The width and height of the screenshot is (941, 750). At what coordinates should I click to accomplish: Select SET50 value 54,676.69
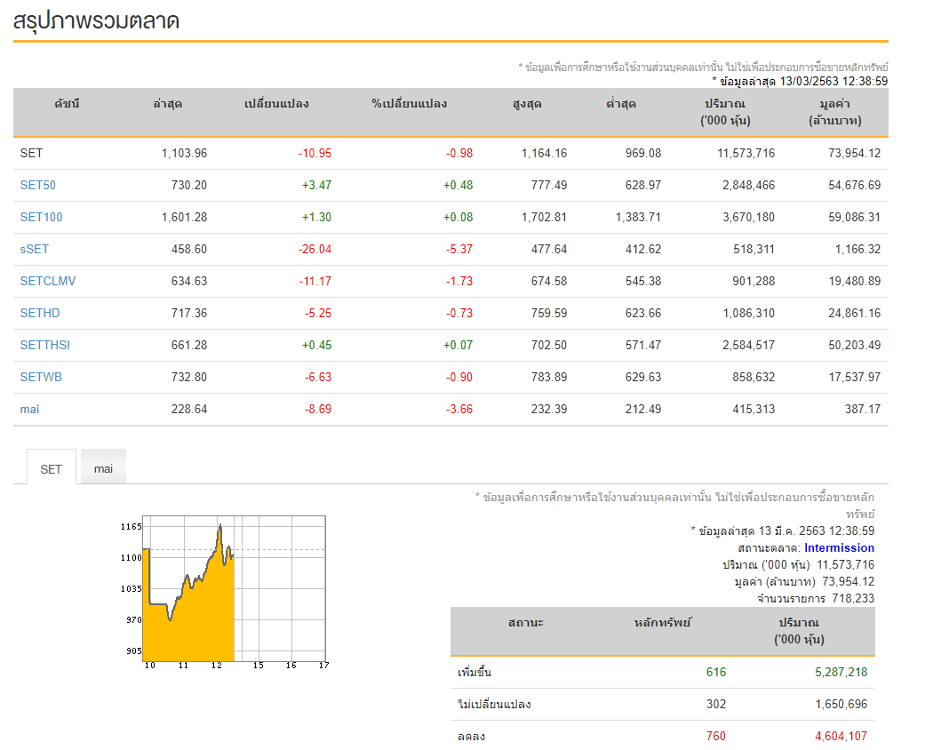tap(855, 185)
